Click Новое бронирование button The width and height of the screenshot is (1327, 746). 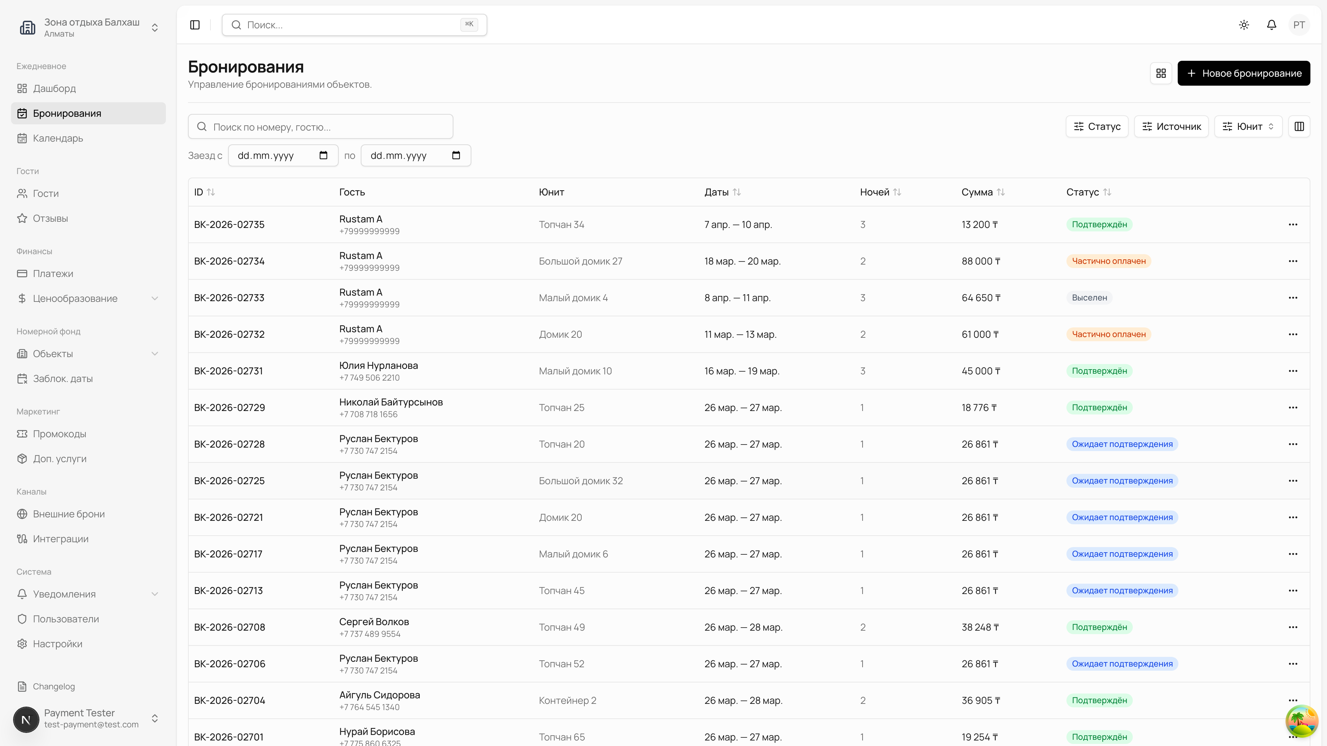point(1244,73)
